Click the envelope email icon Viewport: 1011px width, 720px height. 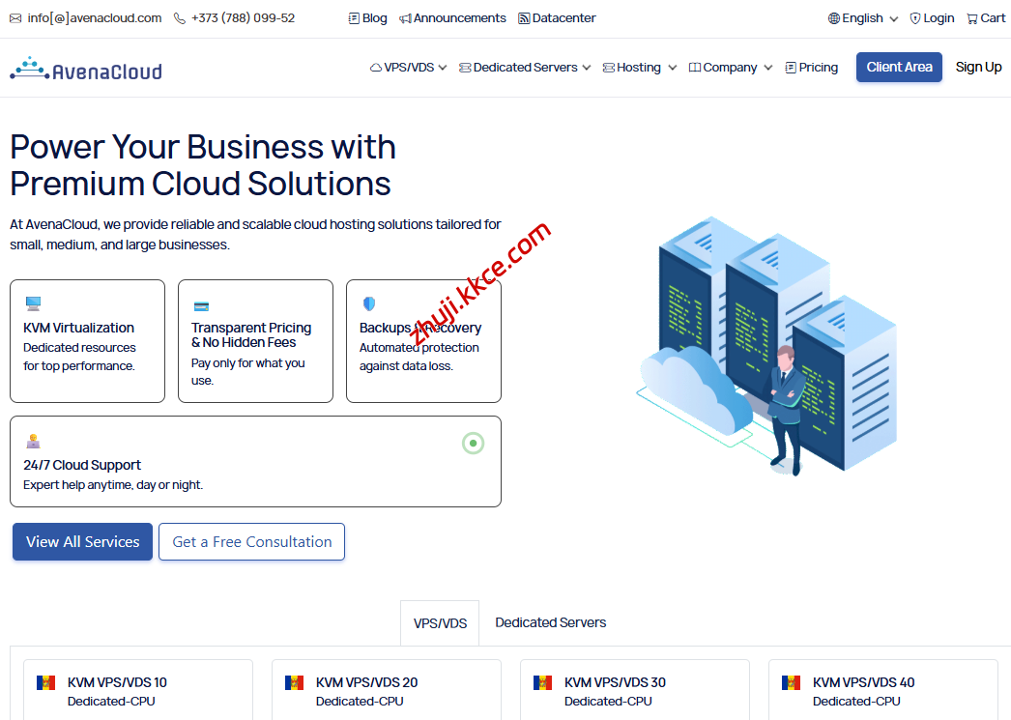15,18
